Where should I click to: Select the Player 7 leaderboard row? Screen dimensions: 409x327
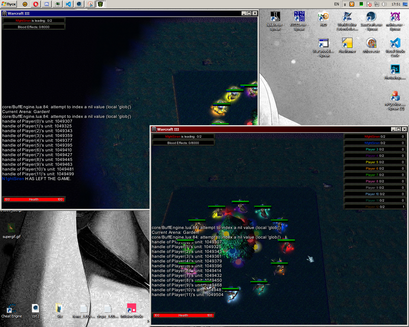point(375,175)
